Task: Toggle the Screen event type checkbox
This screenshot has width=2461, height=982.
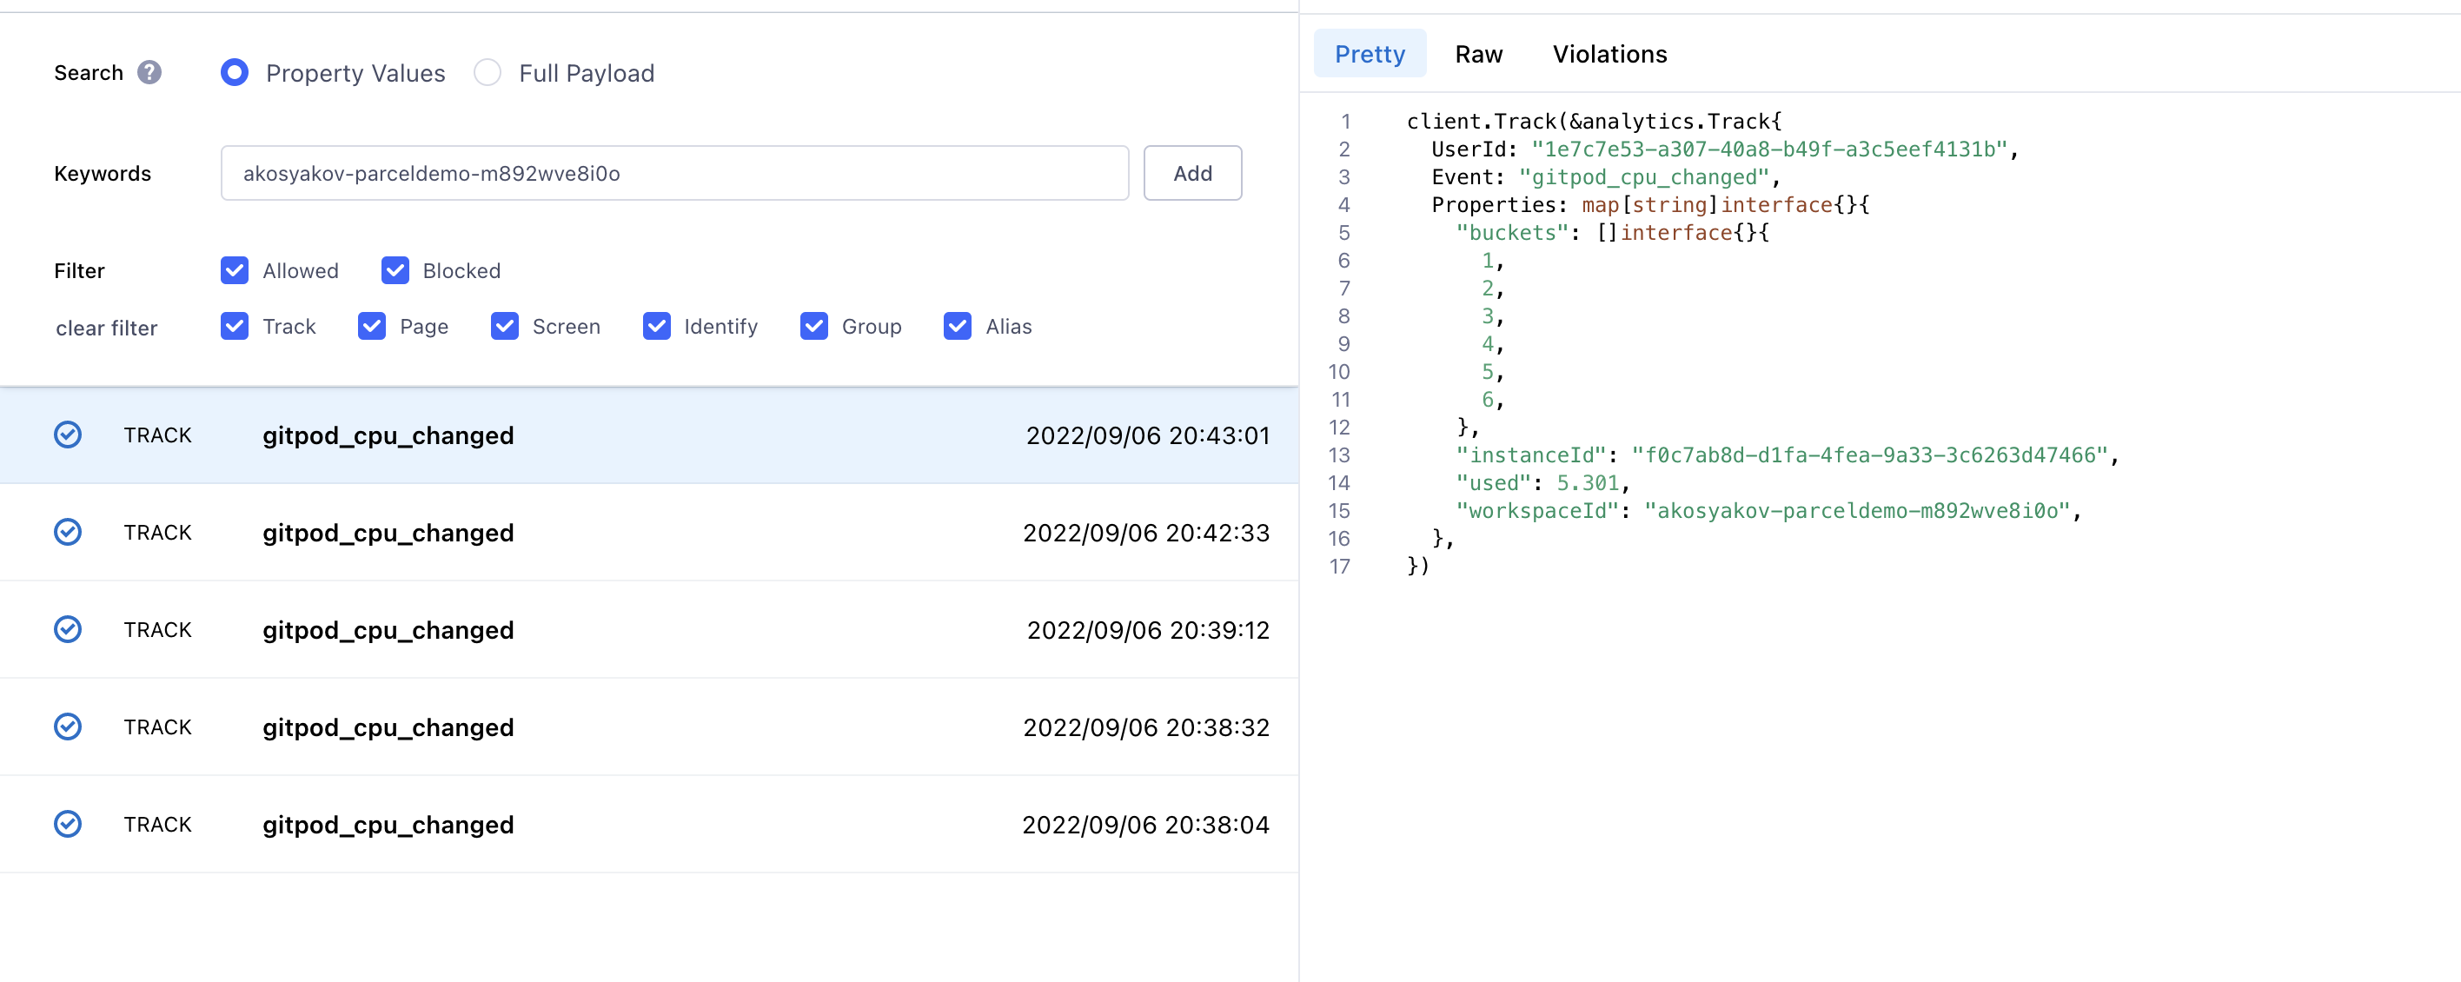Action: click(x=504, y=326)
